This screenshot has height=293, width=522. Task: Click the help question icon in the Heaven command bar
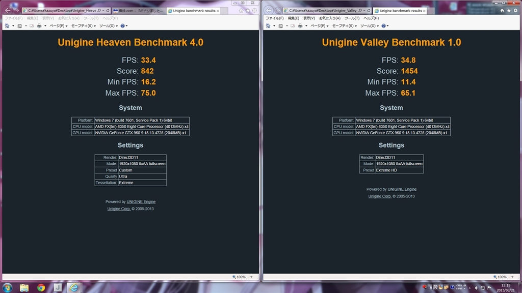(x=122, y=25)
